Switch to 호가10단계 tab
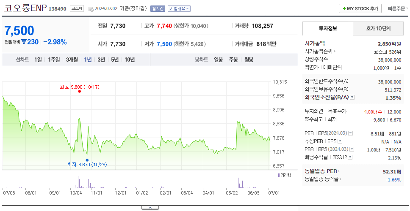Screen dimensions: 410x211 point(378,28)
